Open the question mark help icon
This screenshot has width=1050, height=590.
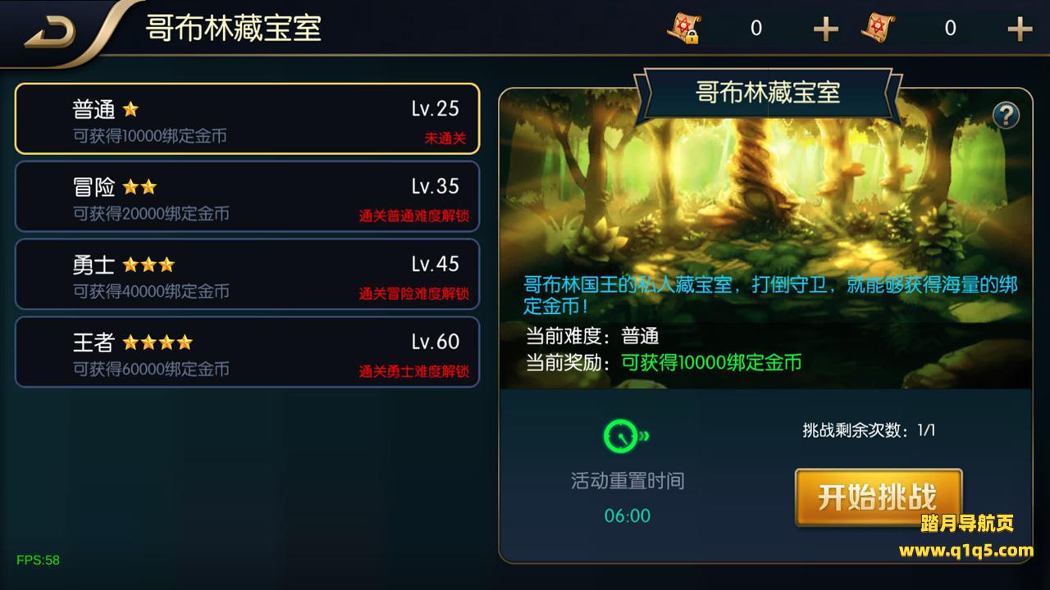[1006, 116]
